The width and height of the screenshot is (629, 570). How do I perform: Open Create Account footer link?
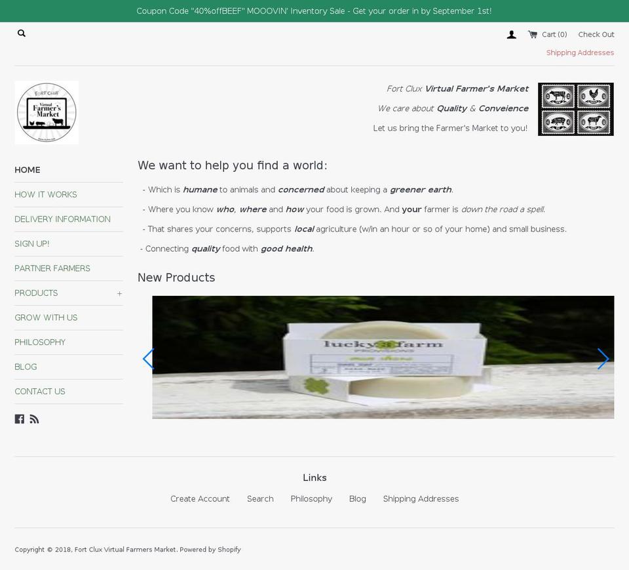click(200, 499)
